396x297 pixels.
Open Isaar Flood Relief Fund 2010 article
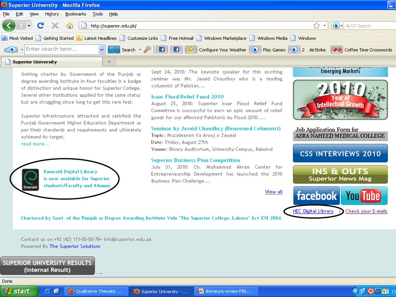click(x=187, y=97)
